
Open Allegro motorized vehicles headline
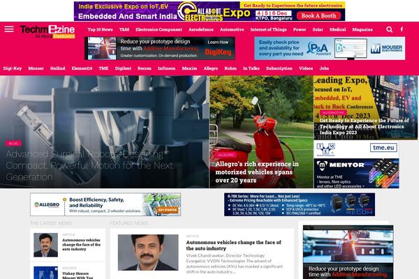click(257, 172)
